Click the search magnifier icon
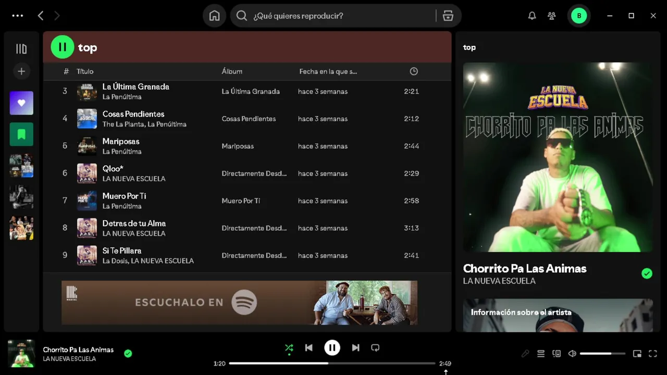Image resolution: width=667 pixels, height=375 pixels. (x=242, y=16)
